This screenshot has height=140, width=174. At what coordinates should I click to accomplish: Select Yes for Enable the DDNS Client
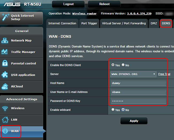click(x=113, y=65)
